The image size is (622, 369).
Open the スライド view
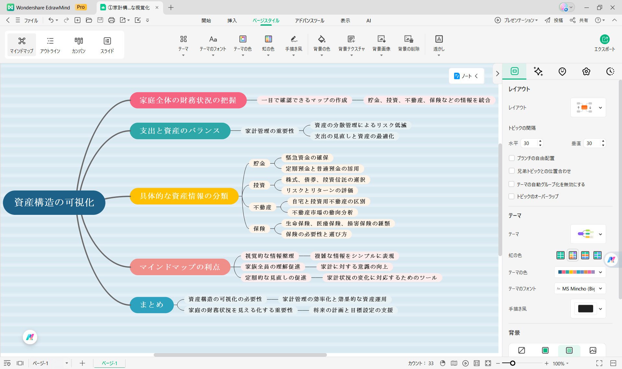coord(107,45)
